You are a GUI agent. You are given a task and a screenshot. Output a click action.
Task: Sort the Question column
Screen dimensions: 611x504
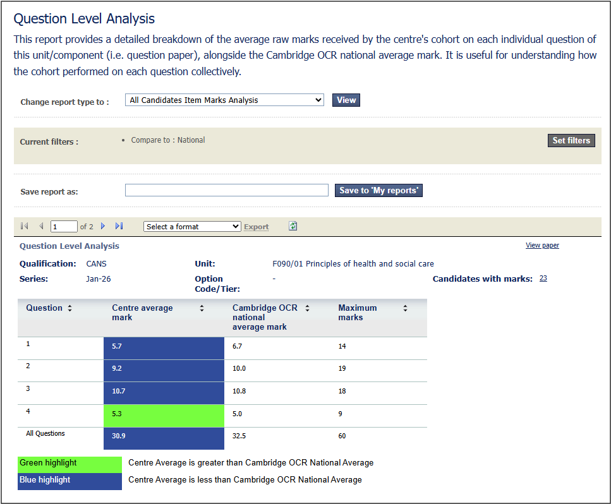70,308
